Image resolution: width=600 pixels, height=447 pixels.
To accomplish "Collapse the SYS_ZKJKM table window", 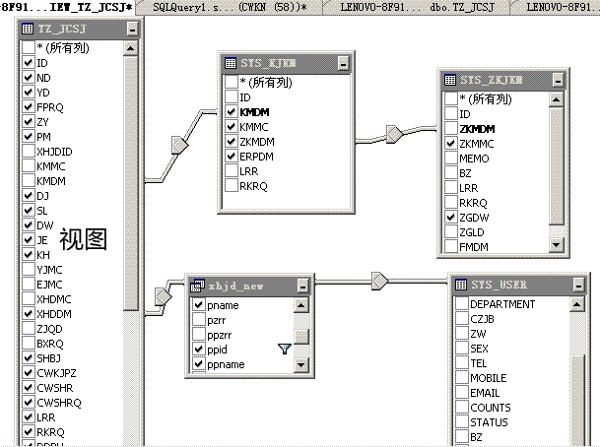I will pyautogui.click(x=557, y=80).
